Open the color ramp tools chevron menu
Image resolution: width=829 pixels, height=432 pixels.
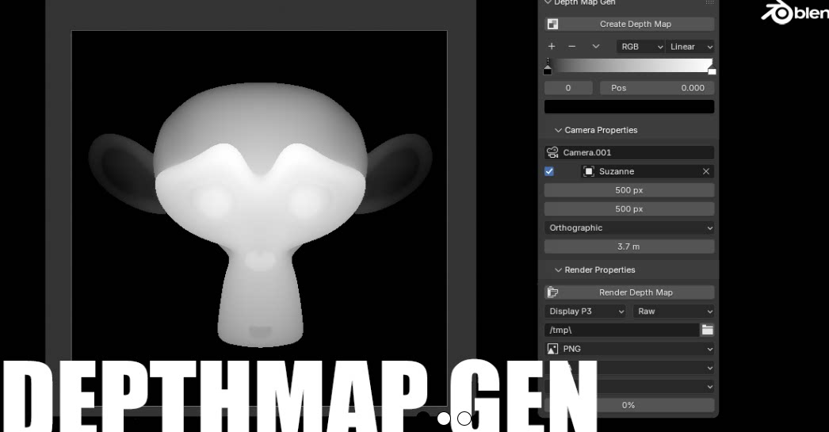pos(596,47)
